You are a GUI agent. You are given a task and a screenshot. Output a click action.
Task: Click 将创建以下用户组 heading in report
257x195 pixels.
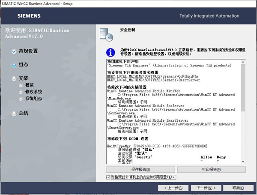click(x=123, y=62)
